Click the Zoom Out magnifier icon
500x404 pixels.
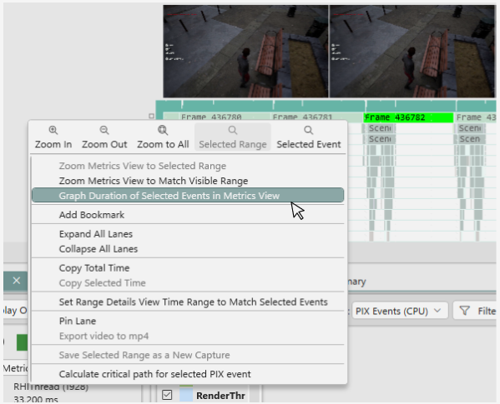coord(104,130)
